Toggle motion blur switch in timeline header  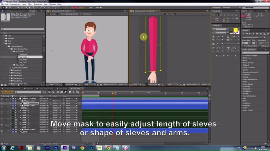point(66,92)
